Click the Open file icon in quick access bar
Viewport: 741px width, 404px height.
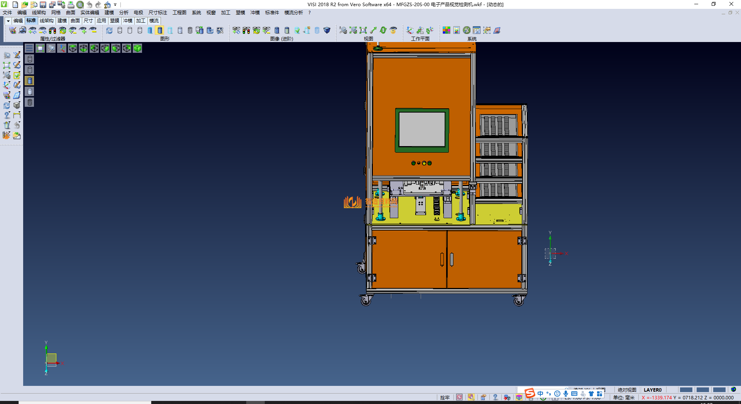tap(24, 5)
